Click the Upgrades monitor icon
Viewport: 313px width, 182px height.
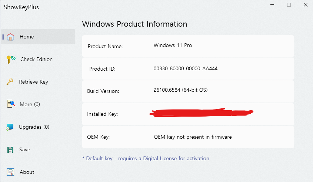tap(10, 127)
